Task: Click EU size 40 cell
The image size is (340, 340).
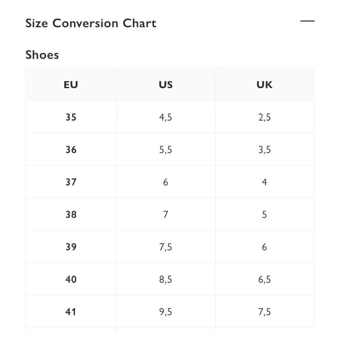Action: [71, 279]
